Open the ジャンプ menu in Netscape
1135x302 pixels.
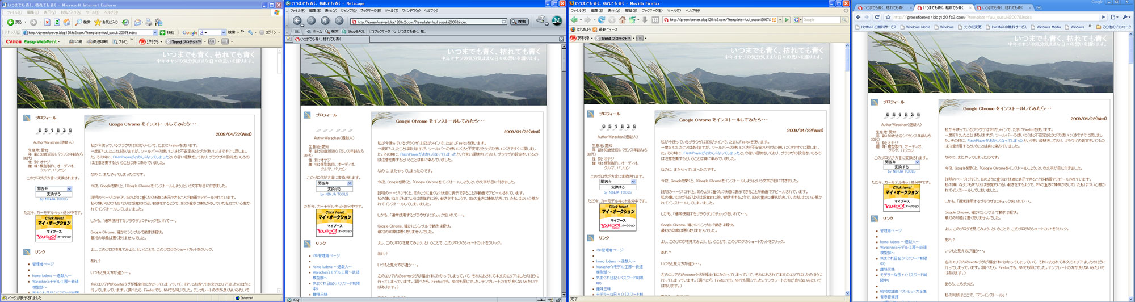[348, 11]
